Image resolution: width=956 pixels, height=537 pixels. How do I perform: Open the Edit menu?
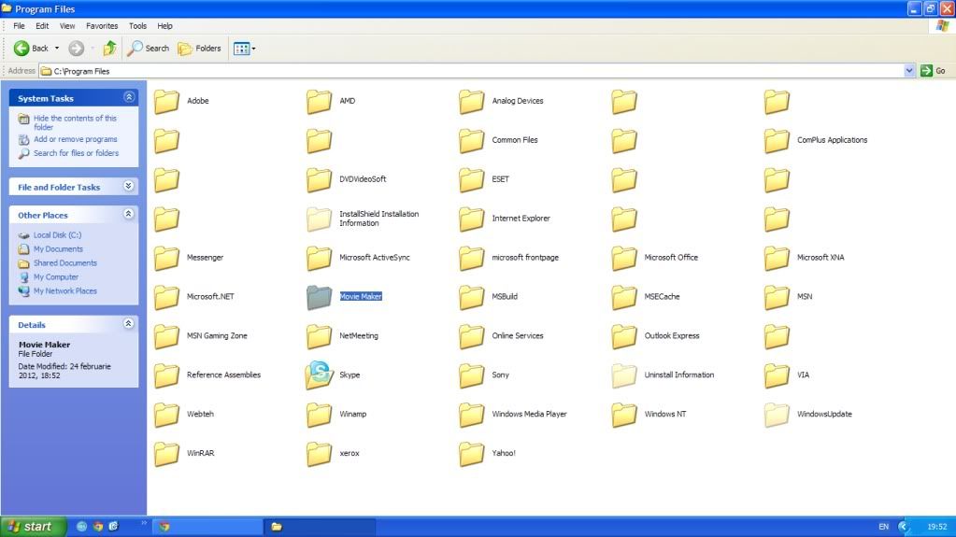pos(42,25)
